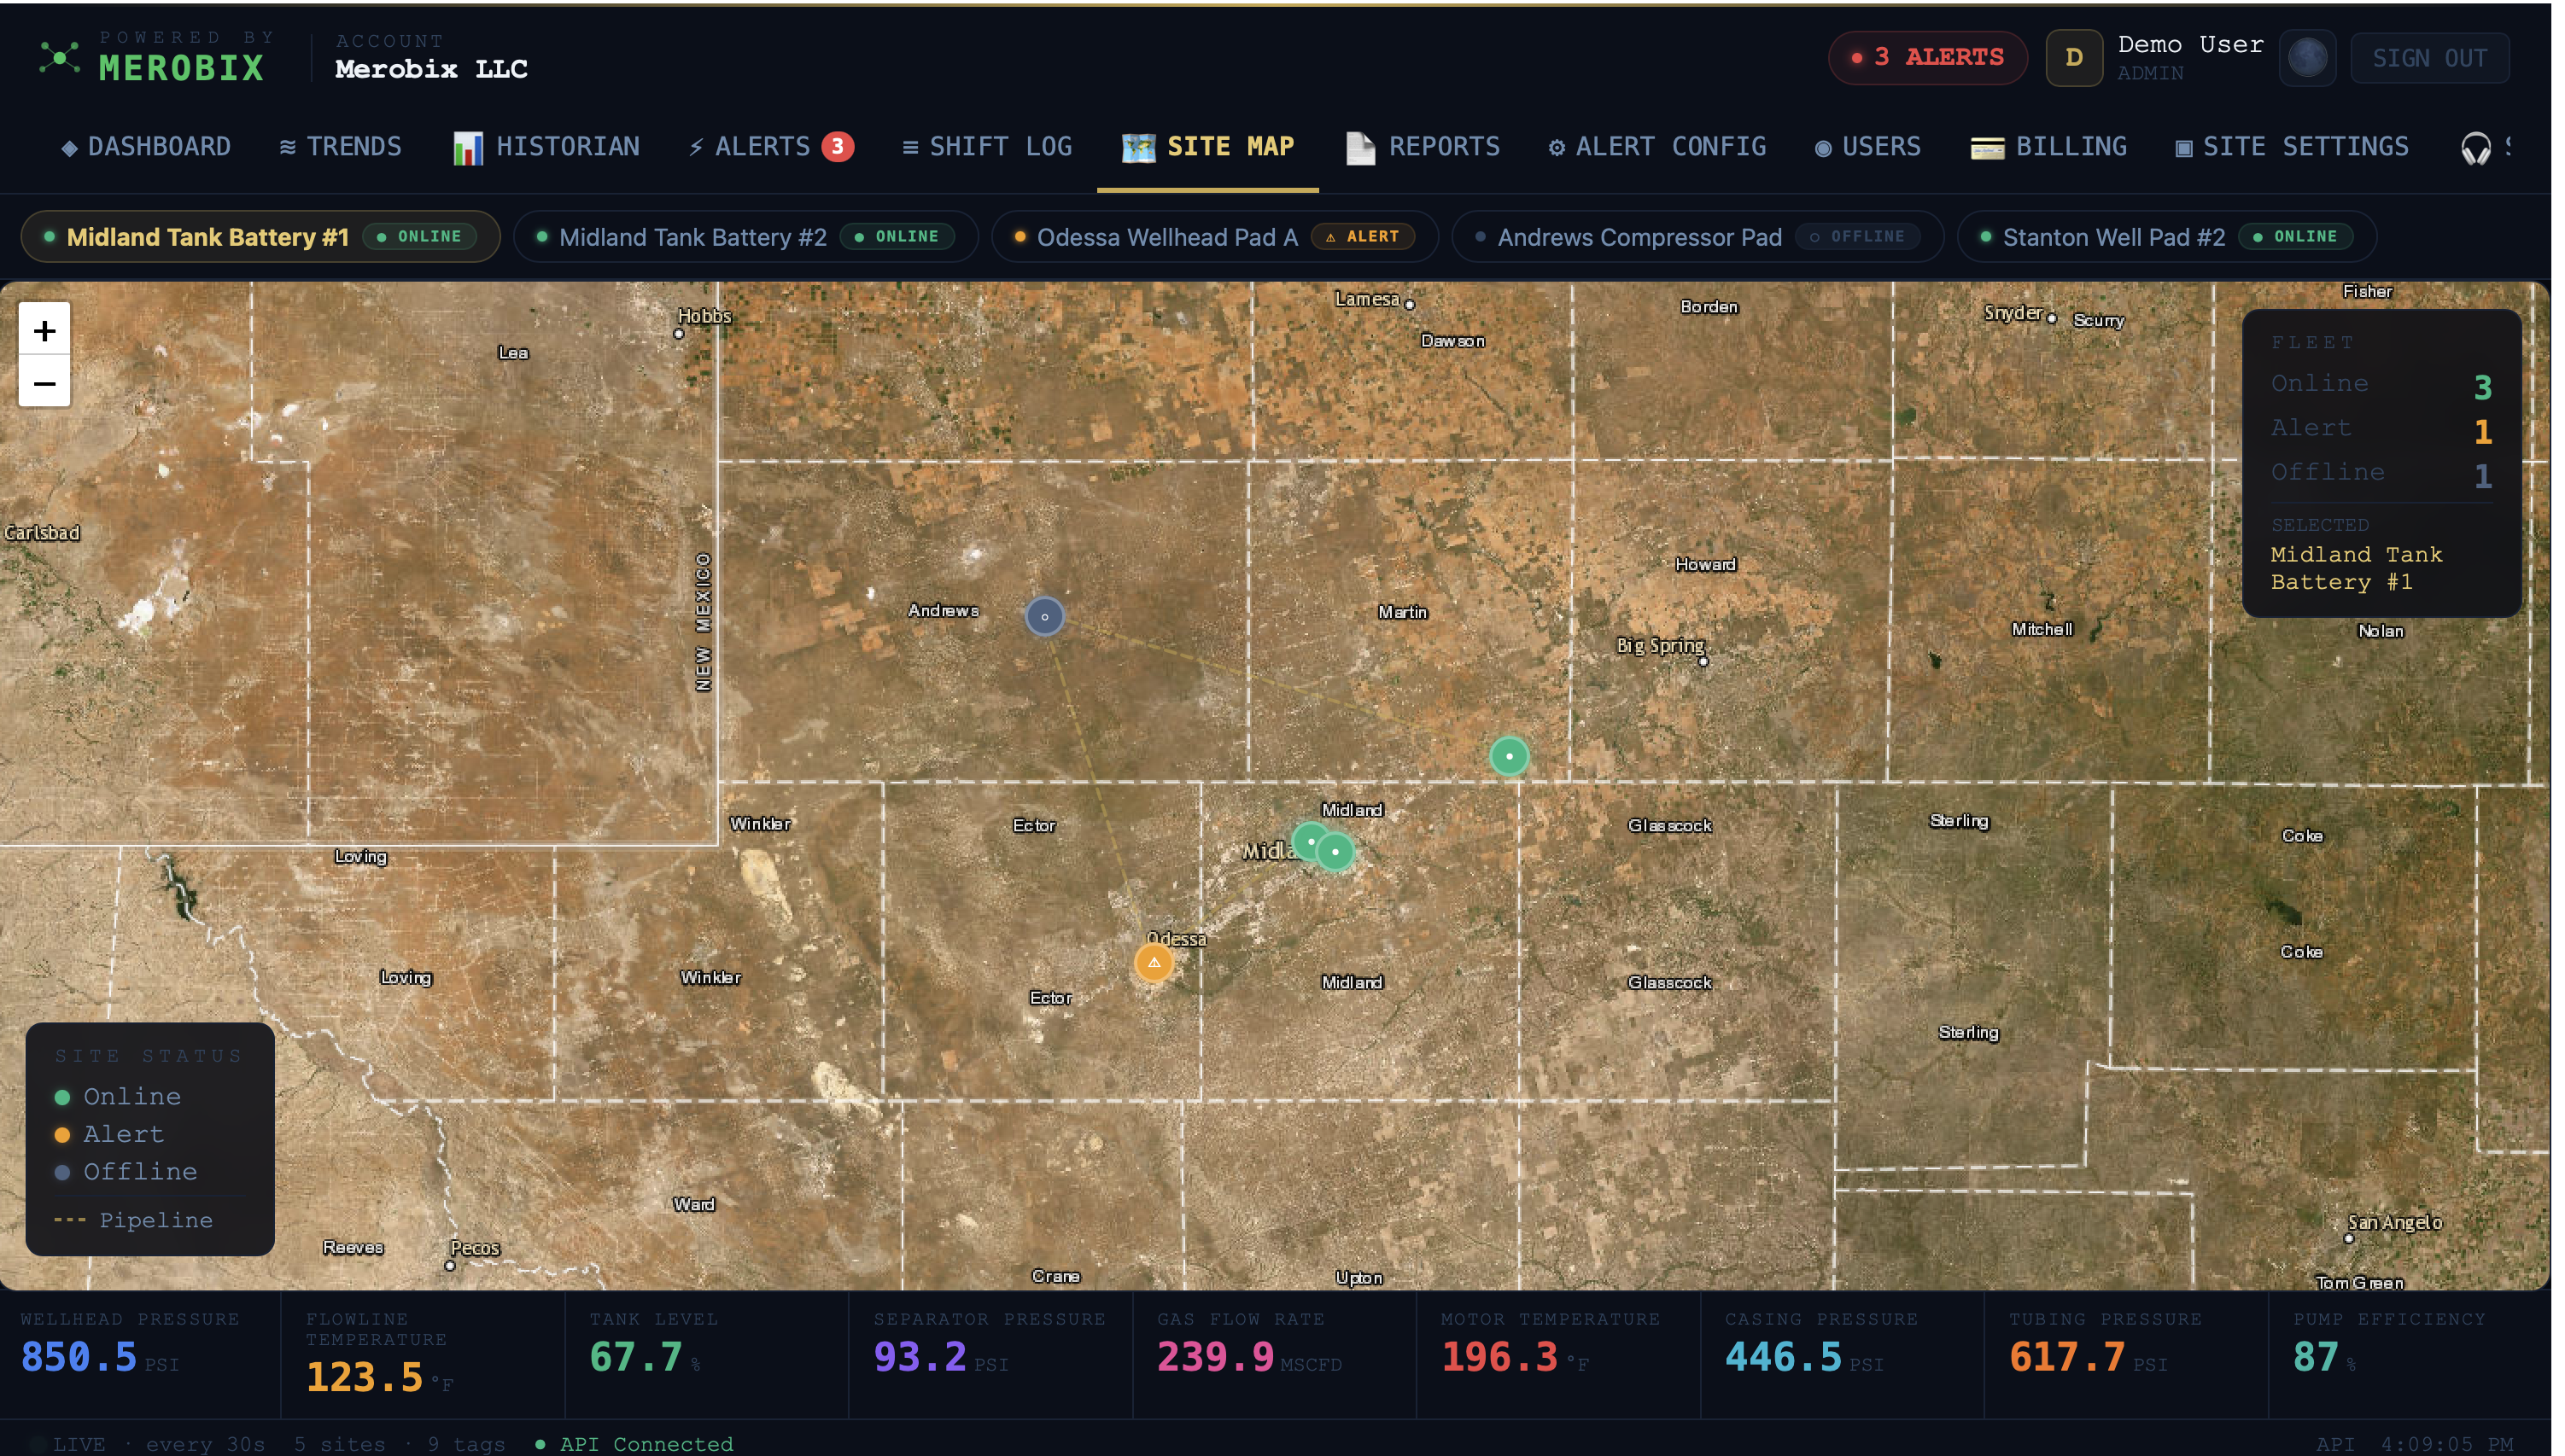Image resolution: width=2565 pixels, height=1456 pixels.
Task: Click the 3 Alerts badge button
Action: tap(1928, 58)
